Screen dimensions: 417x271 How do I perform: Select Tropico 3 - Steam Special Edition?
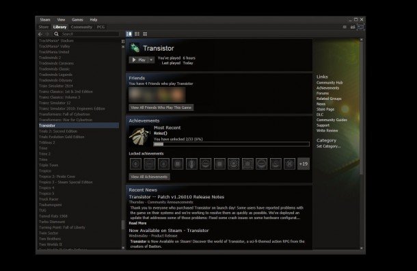[66, 182]
